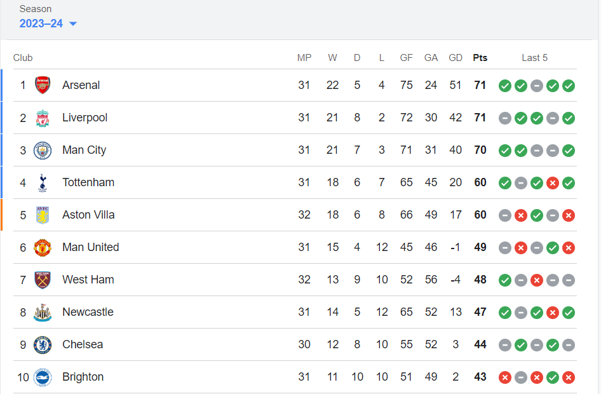The height and width of the screenshot is (394, 601).
Task: Click the Man City club crest
Action: 43,150
